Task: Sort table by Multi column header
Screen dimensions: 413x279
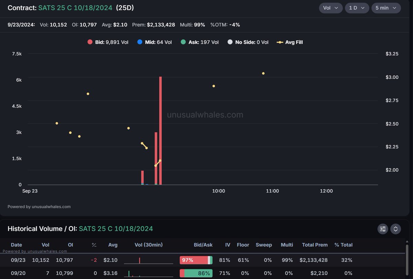Action: (x=287, y=245)
